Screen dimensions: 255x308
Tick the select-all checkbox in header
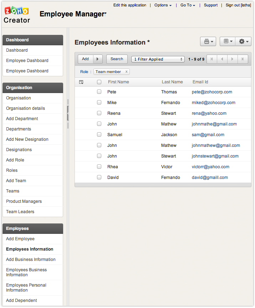pos(99,82)
